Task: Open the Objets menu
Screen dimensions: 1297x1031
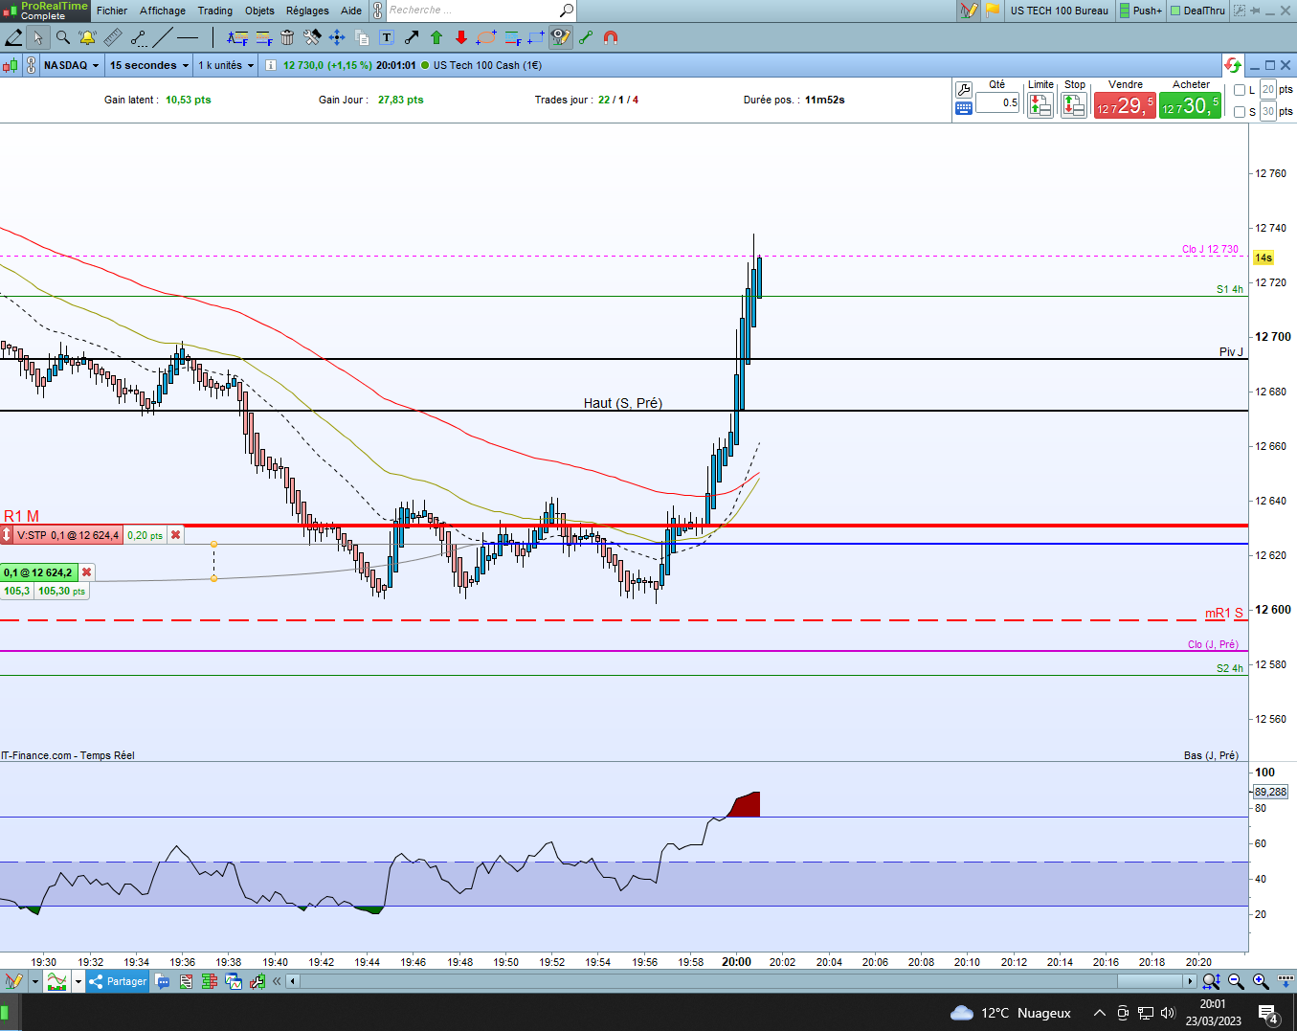Action: [259, 11]
